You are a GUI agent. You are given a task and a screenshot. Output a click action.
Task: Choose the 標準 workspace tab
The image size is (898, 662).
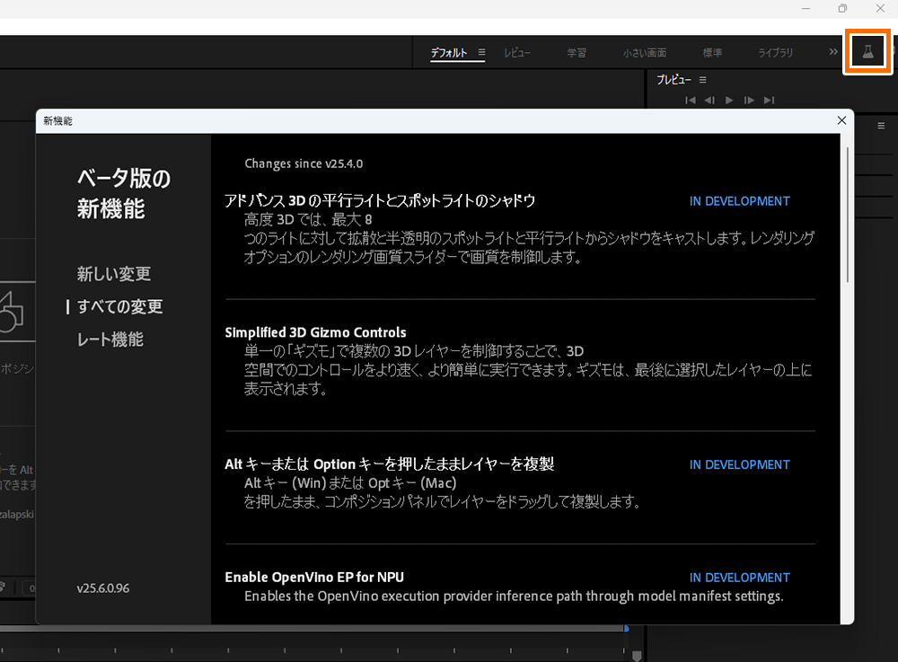(712, 53)
